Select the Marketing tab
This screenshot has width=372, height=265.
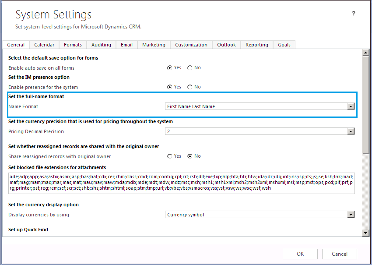154,44
